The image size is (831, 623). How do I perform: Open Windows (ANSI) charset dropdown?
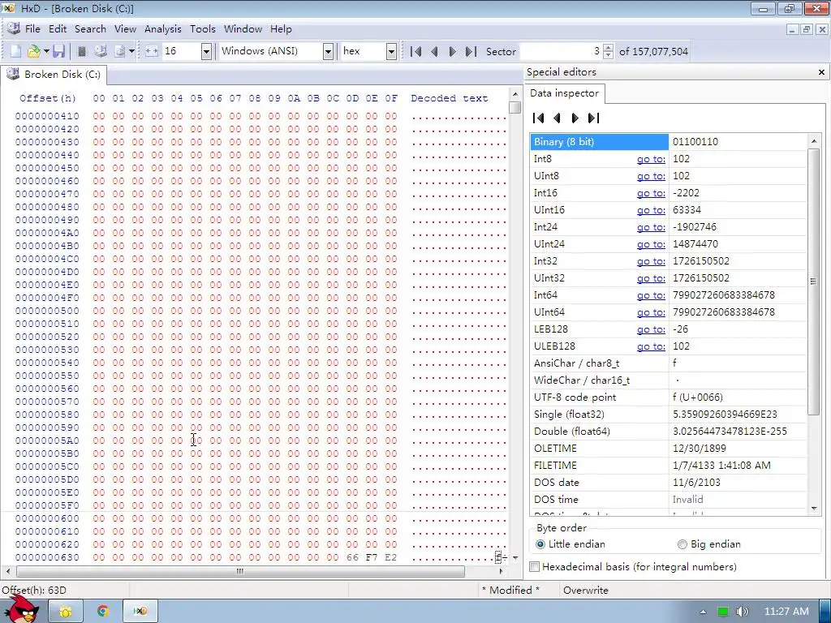(x=328, y=51)
